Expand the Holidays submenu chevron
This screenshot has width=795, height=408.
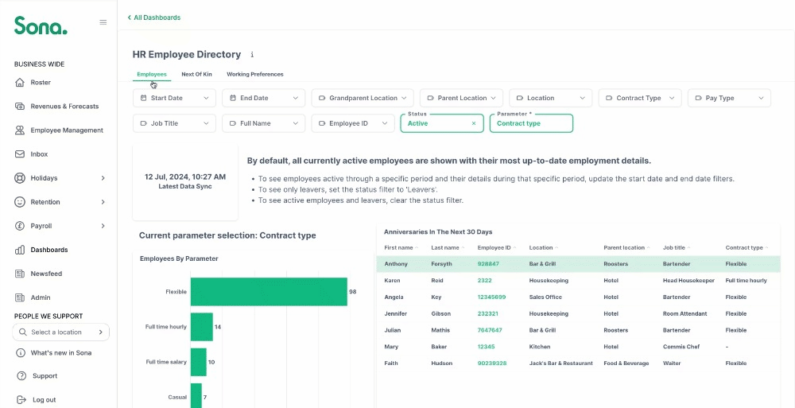coord(103,178)
